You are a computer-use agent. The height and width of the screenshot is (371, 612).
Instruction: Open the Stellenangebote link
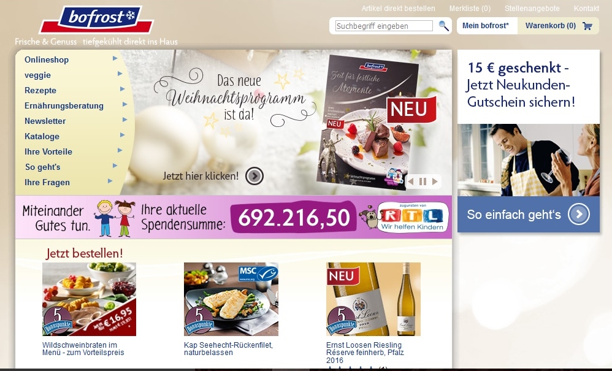point(532,8)
